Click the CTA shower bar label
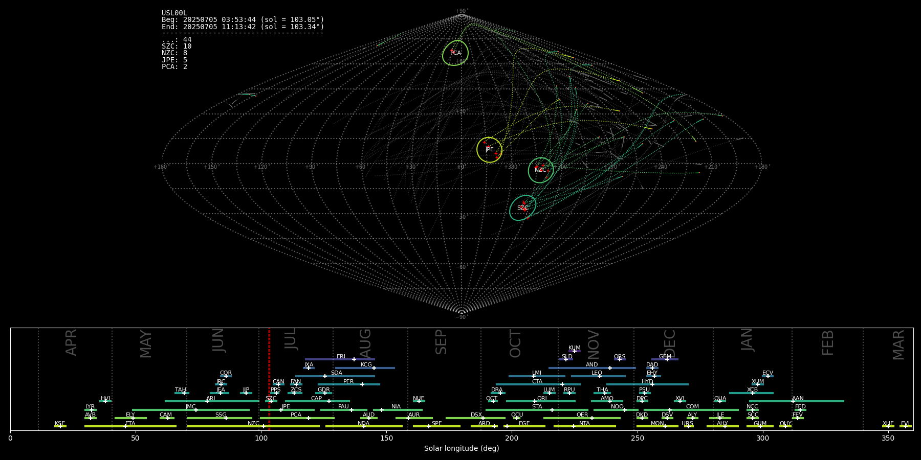The image size is (921, 460). pos(537,382)
